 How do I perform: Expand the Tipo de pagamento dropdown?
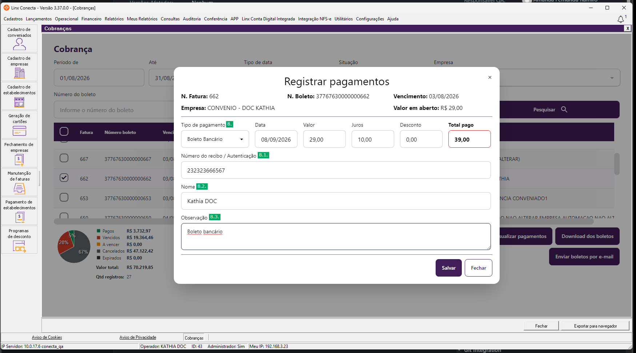215,139
